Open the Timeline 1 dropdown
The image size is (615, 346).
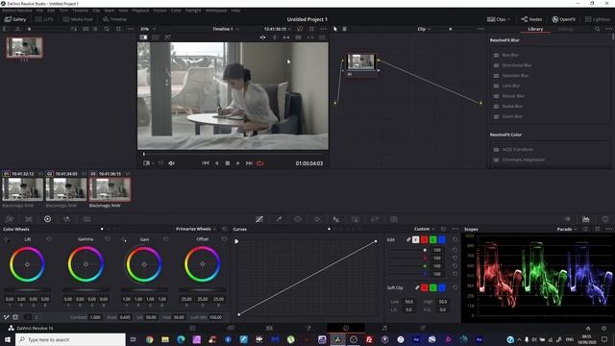(226, 29)
